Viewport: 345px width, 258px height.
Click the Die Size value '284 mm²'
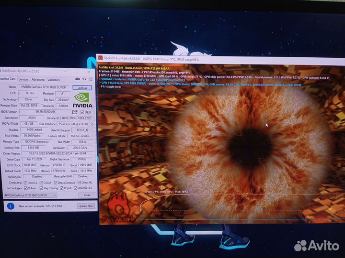point(63,99)
